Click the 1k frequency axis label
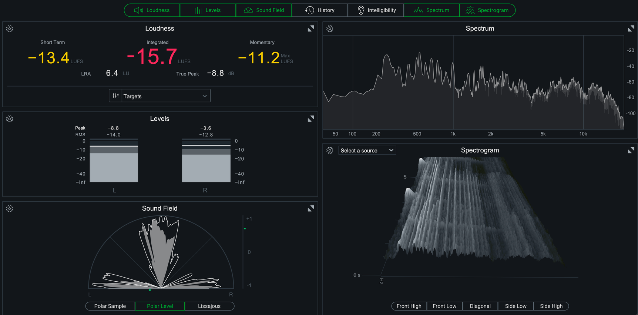The width and height of the screenshot is (638, 315). [x=453, y=134]
